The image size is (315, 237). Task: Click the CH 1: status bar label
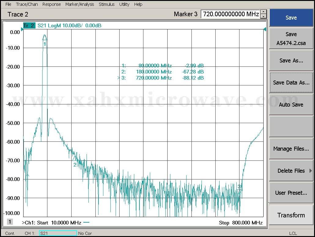(x=30, y=233)
